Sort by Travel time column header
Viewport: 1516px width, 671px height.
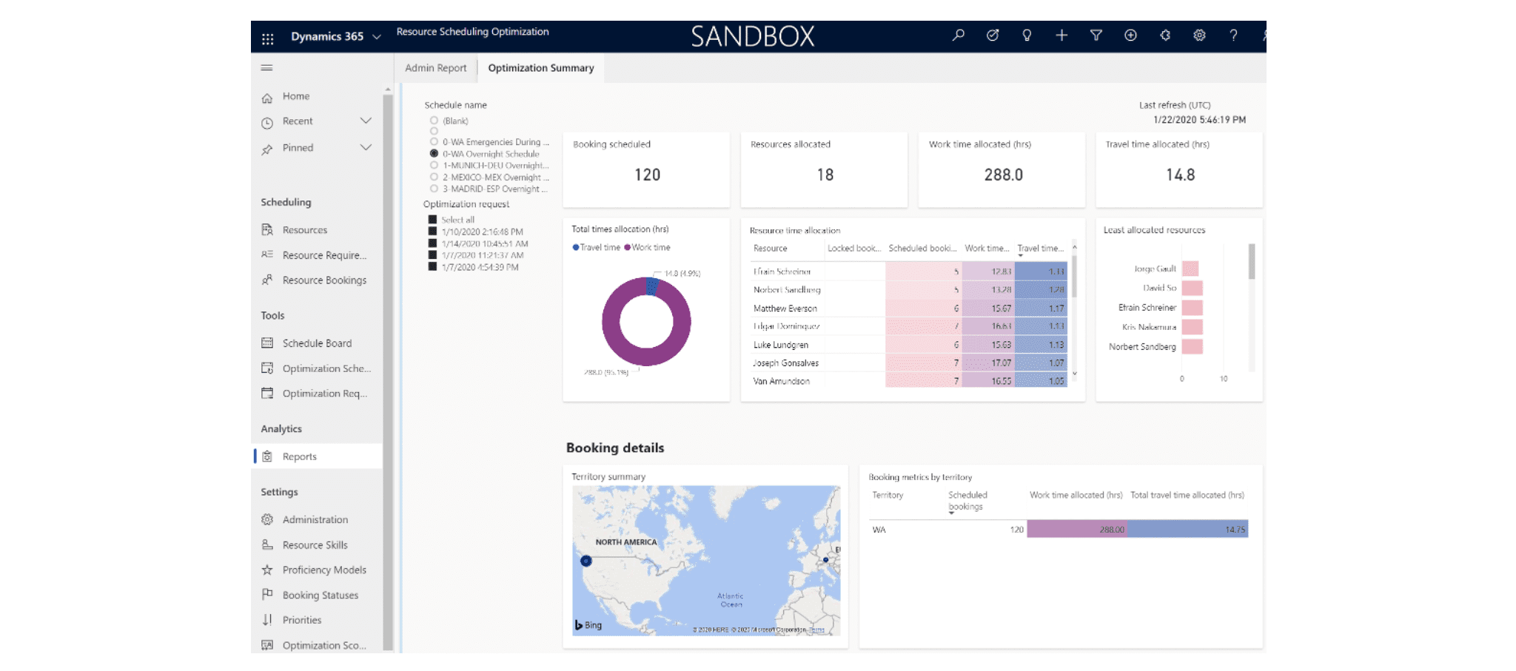[x=1041, y=249]
